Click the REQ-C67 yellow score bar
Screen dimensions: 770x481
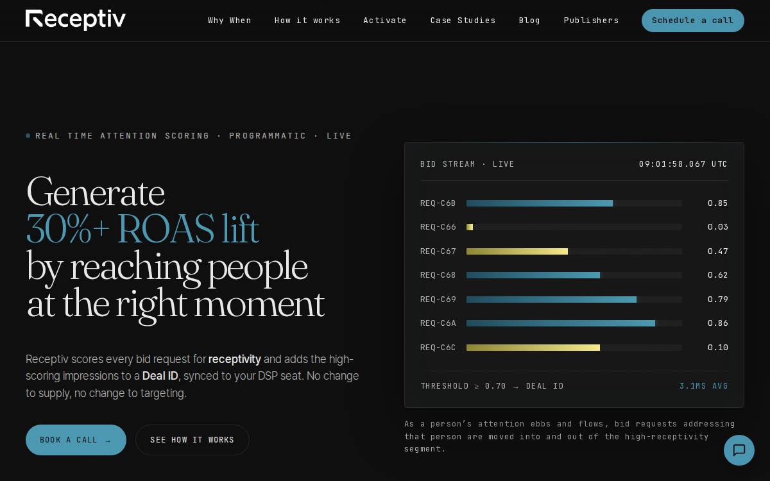point(574,251)
